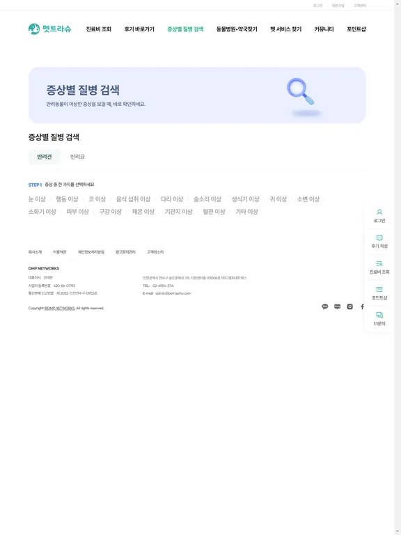Image resolution: width=401 pixels, height=535 pixels.
Task: Open the 고객의소리 footer link
Action: click(155, 252)
